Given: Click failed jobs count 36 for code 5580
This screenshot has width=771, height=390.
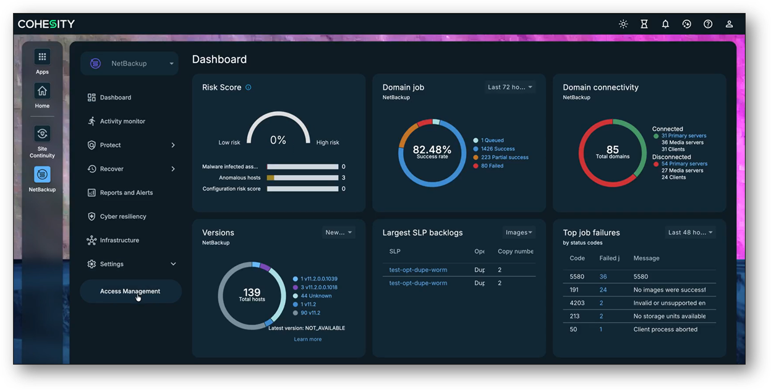Looking at the screenshot, I should [x=603, y=277].
